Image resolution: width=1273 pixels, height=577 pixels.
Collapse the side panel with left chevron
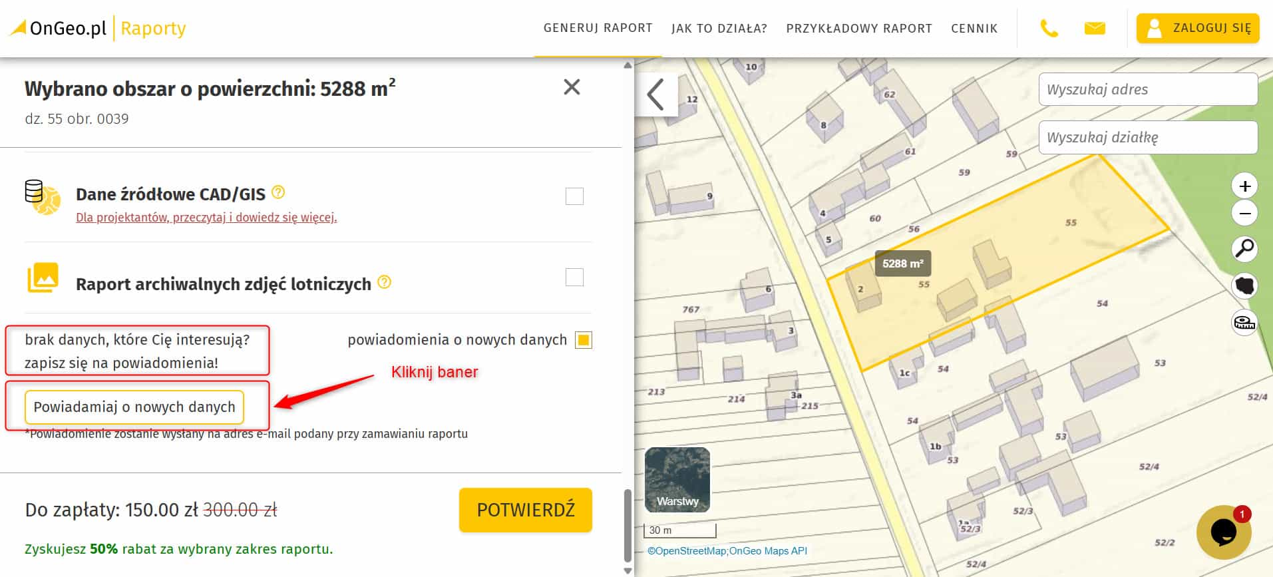coord(656,95)
